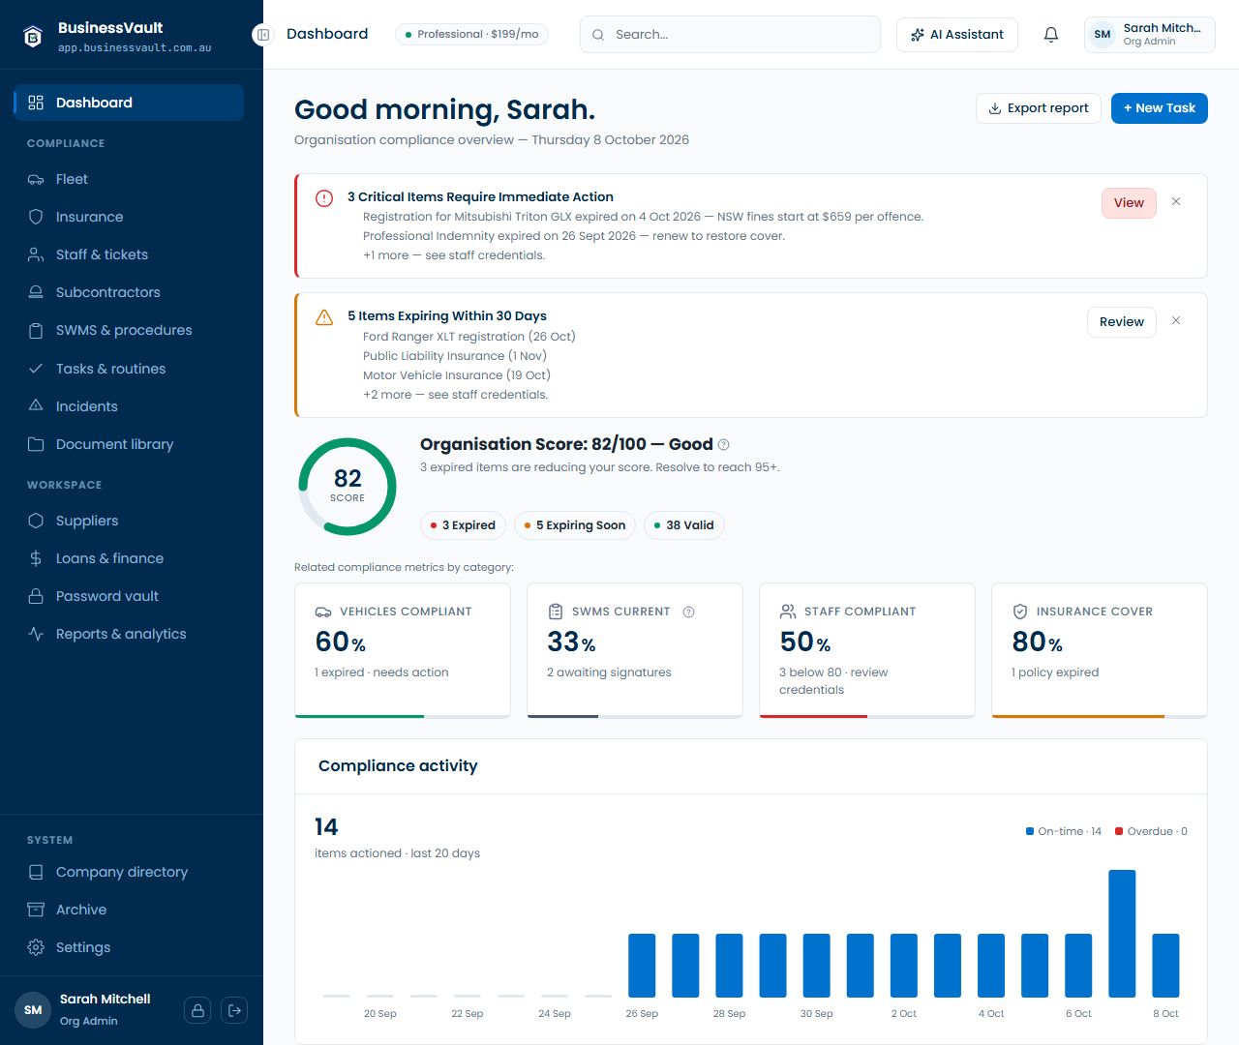
Task: Open Sarah Mitchell account menu in header
Action: (1150, 35)
